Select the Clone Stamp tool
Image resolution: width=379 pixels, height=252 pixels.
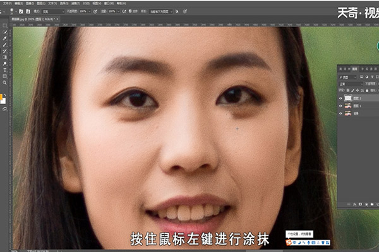pyautogui.click(x=4, y=51)
